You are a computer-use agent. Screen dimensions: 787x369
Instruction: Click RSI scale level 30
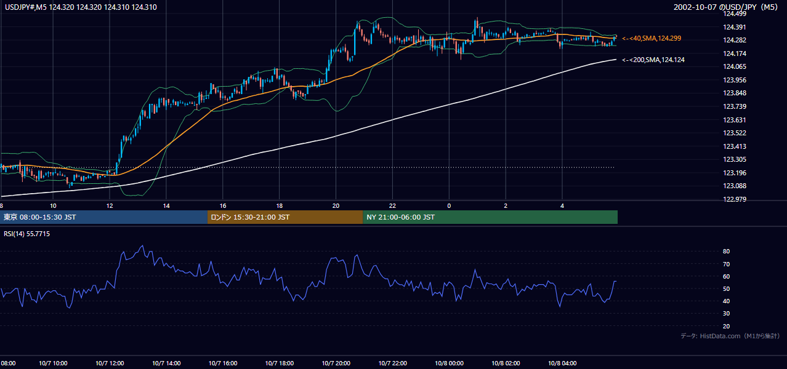[726, 314]
